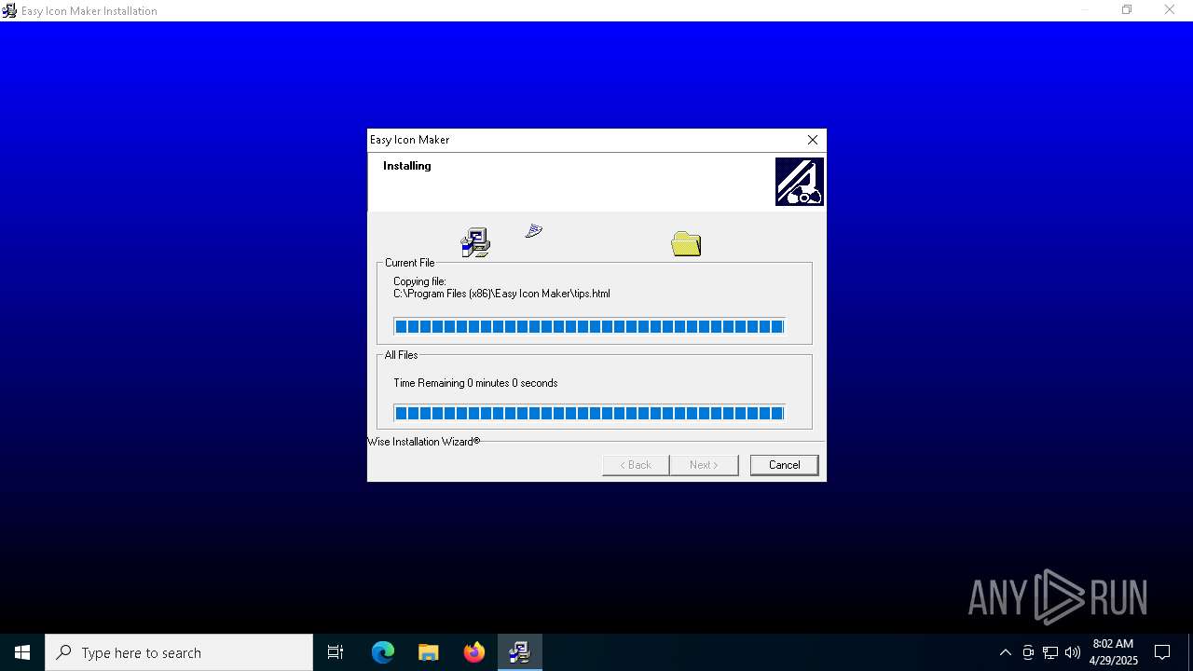Click the Time Remaining text

pyautogui.click(x=475, y=383)
